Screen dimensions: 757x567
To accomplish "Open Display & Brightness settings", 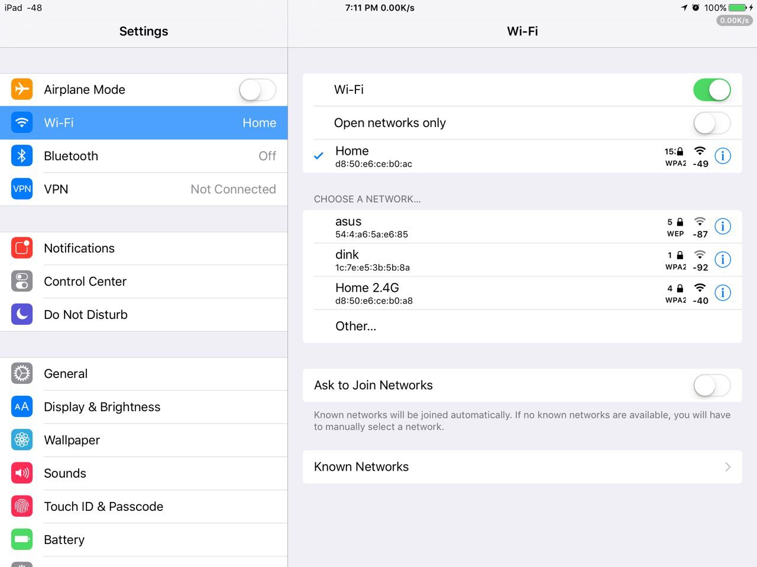I will 144,407.
